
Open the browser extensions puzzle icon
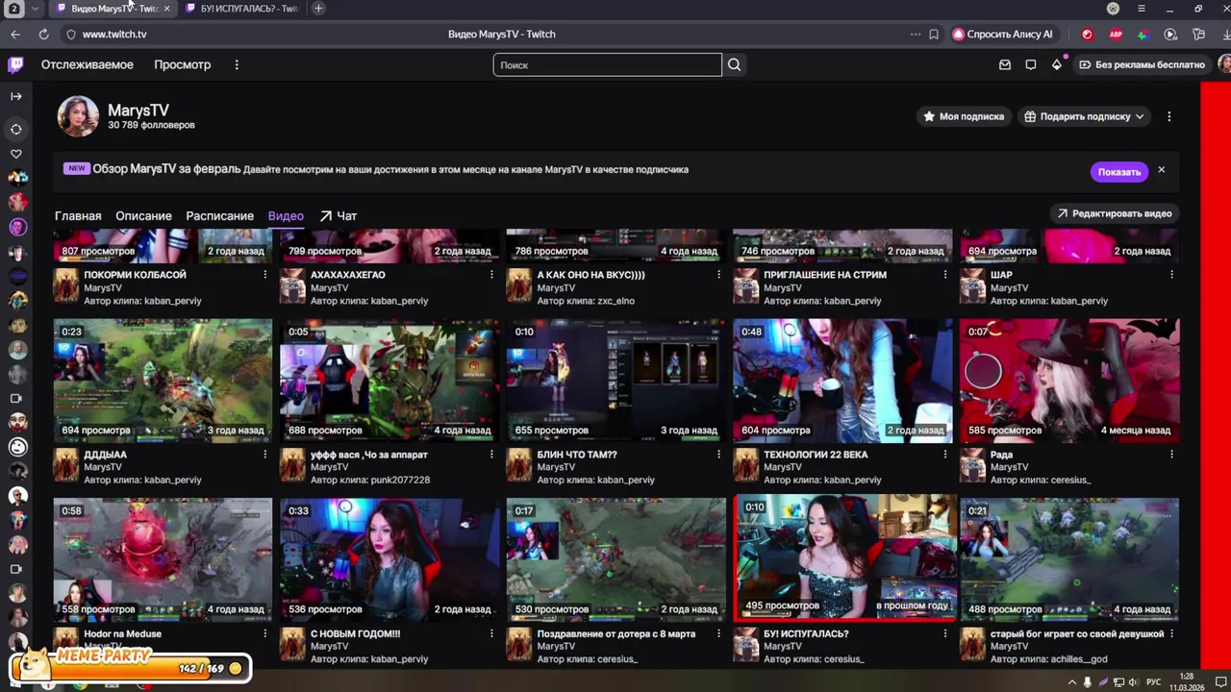point(1198,34)
